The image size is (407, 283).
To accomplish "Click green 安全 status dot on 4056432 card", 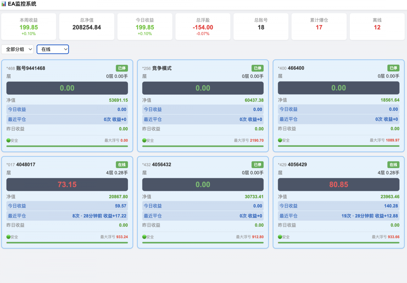I will 144,237.
